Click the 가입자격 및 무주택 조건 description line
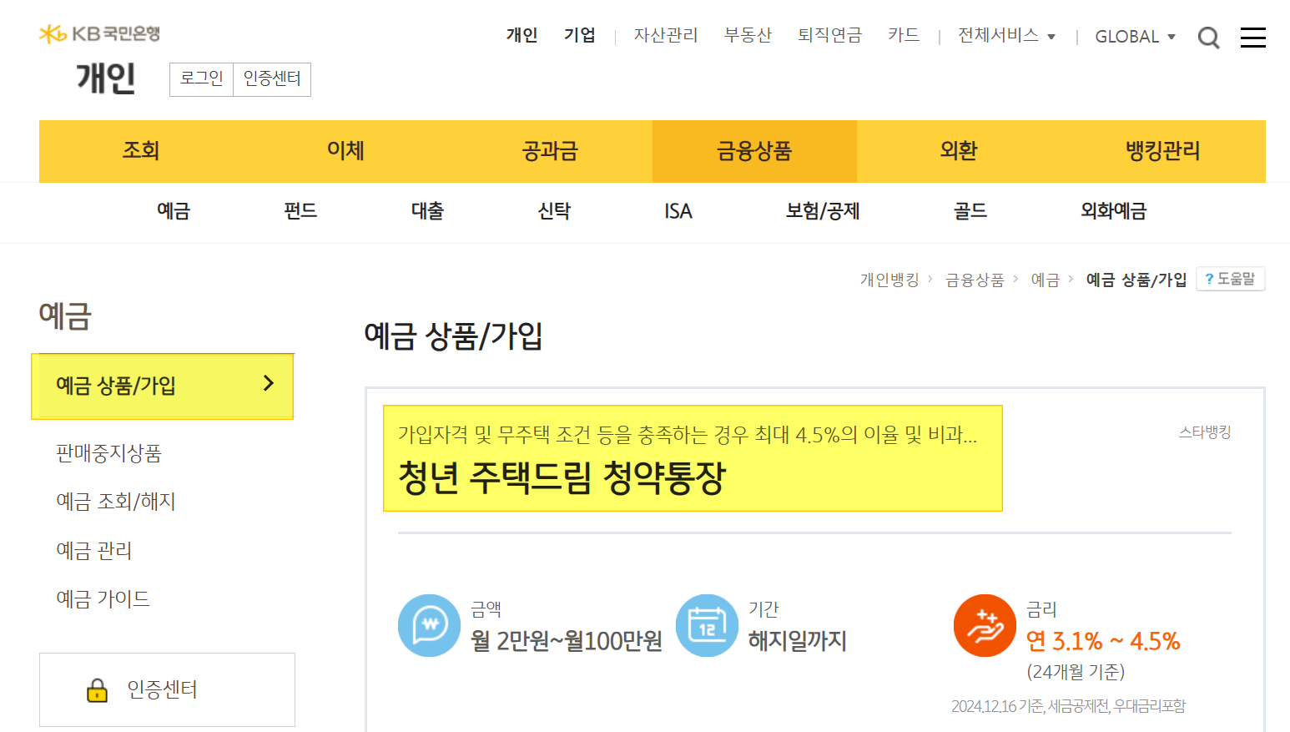1290x732 pixels. tap(688, 435)
